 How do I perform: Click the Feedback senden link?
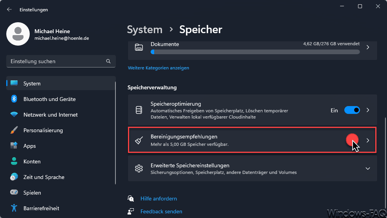(x=161, y=211)
